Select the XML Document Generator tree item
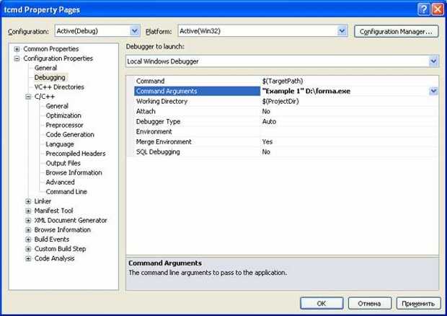The width and height of the screenshot is (447, 316). [71, 220]
